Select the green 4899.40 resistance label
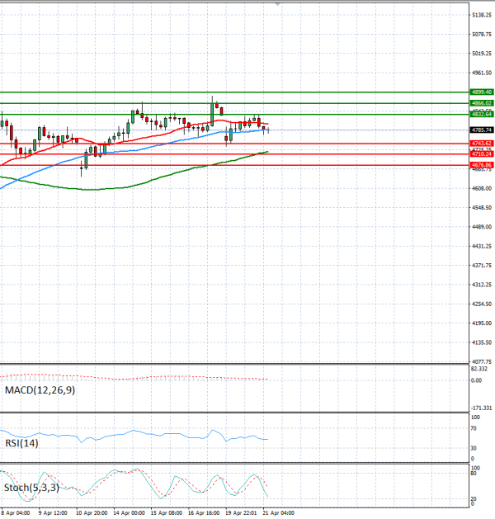This screenshot has height=519, width=495. tap(482, 92)
